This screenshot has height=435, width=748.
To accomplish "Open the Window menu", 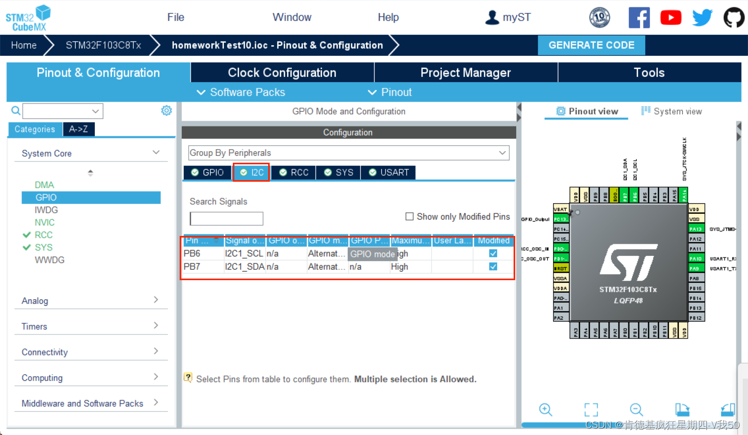I will (292, 17).
